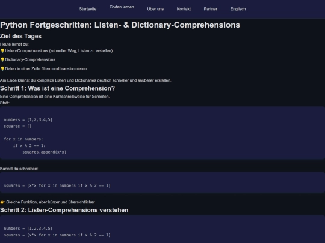The width and height of the screenshot is (325, 243).
Task: Open the Startseite navigation link
Action: click(88, 9)
